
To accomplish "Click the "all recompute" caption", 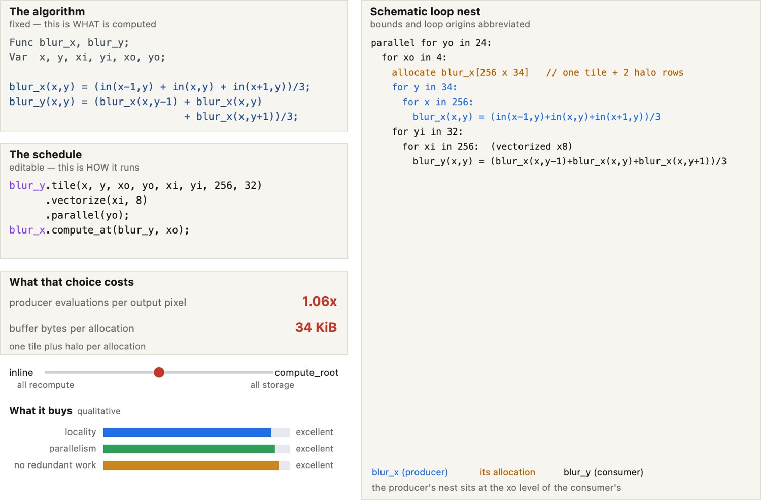I will 46,385.
